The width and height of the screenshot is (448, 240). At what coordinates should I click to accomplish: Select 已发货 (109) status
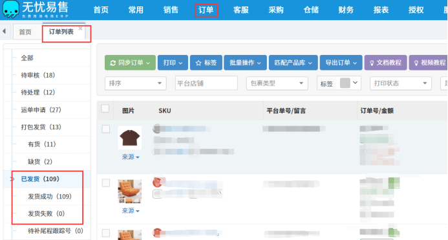40,179
